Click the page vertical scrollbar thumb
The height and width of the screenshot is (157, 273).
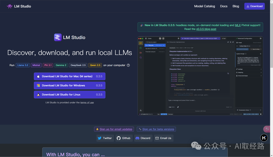(x=271, y=35)
